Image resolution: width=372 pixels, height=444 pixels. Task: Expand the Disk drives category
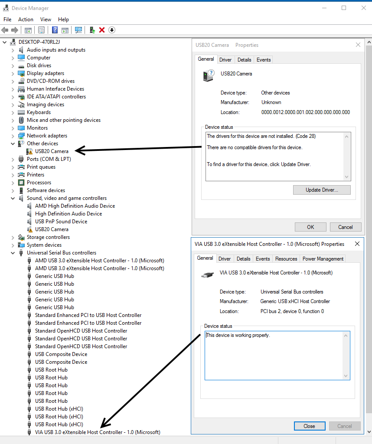click(13, 66)
